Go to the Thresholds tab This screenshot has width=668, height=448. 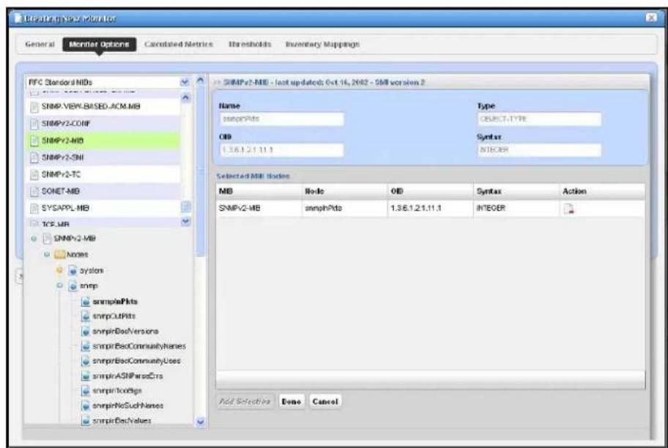tap(250, 45)
